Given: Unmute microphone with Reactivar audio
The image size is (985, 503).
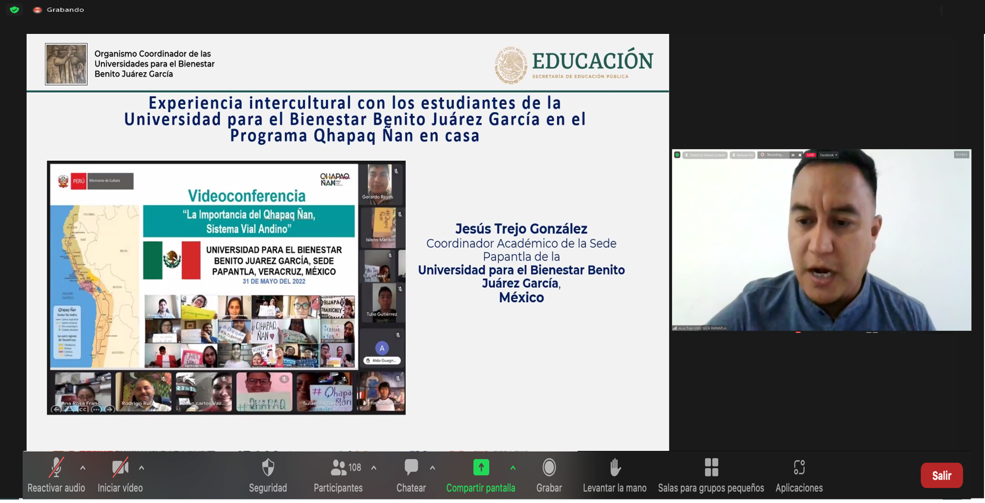Looking at the screenshot, I should (56, 475).
